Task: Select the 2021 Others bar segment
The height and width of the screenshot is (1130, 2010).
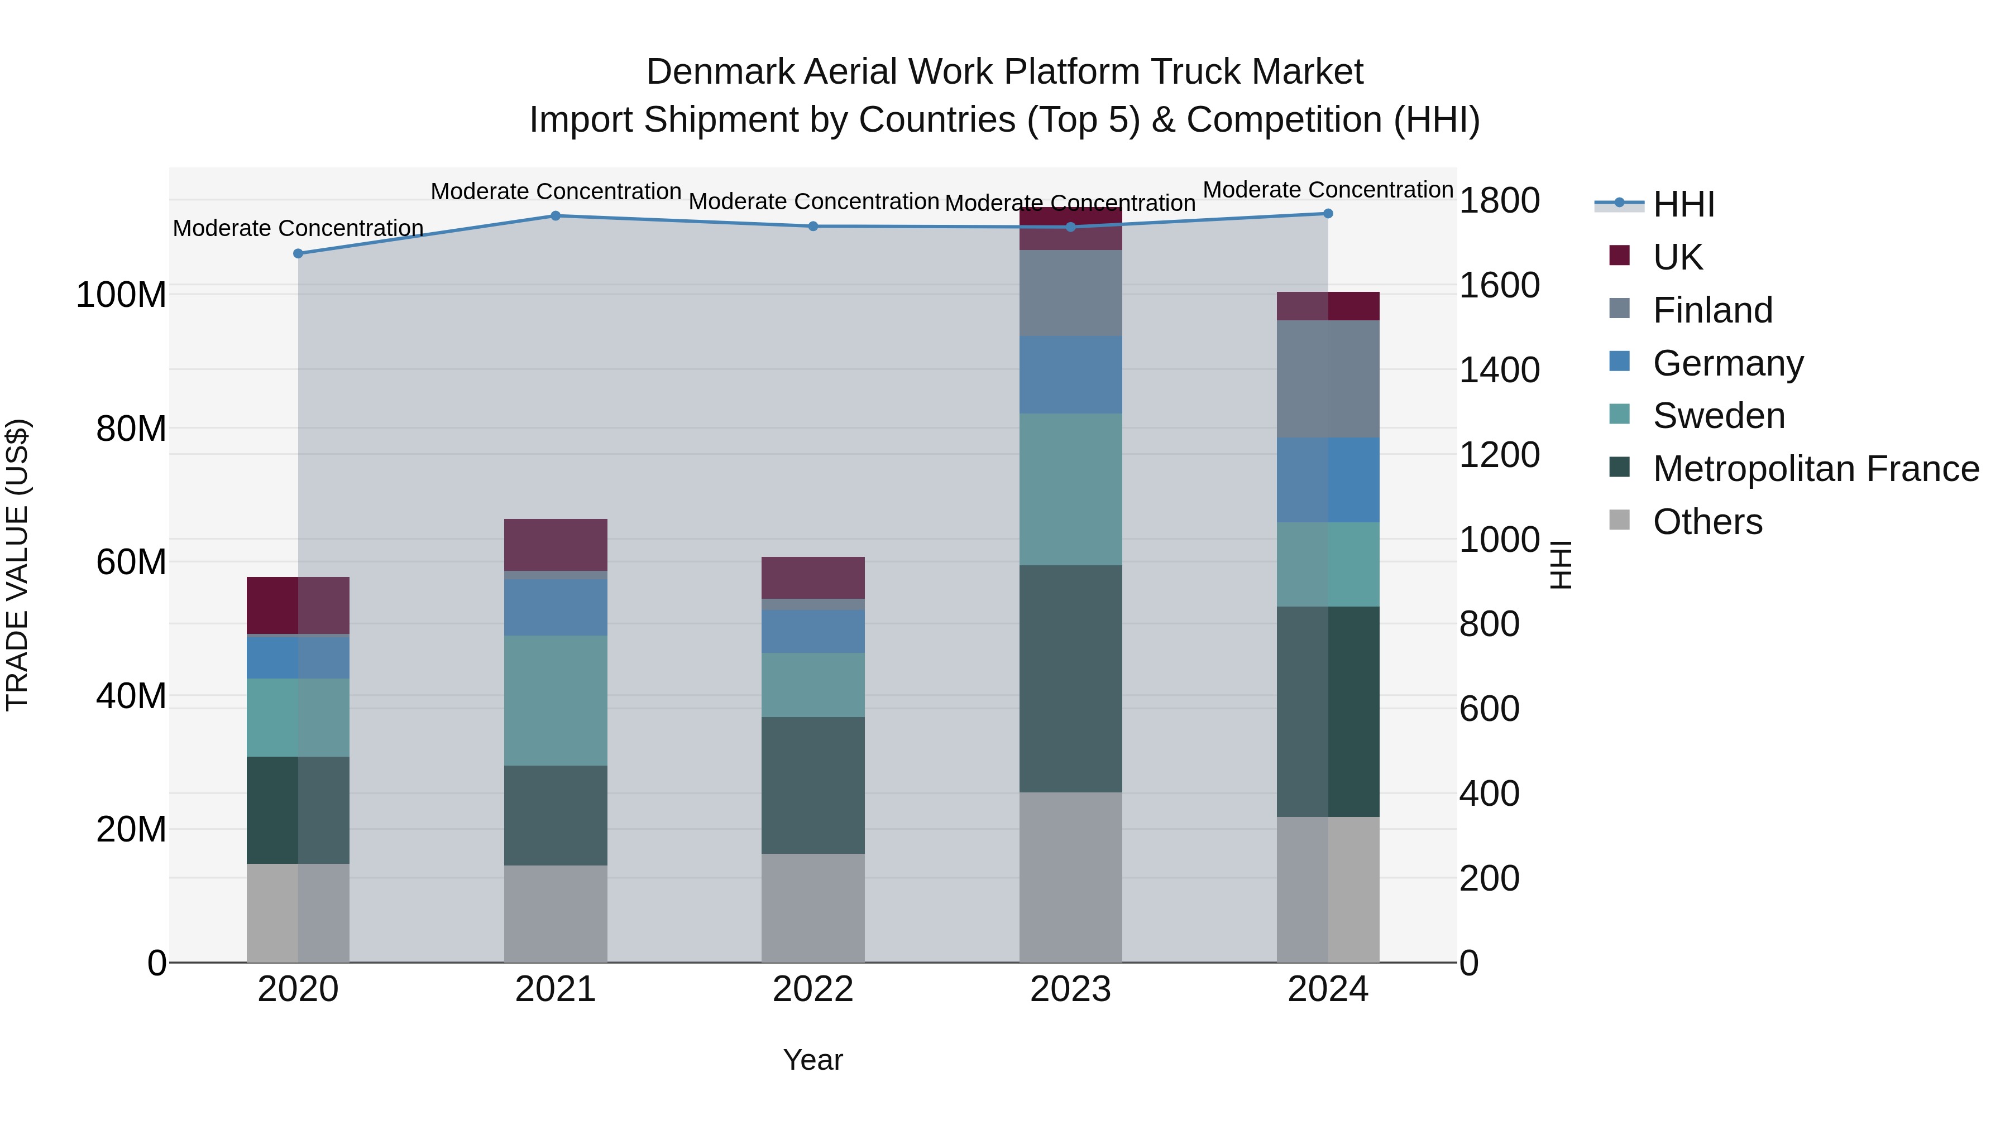Action: click(556, 914)
